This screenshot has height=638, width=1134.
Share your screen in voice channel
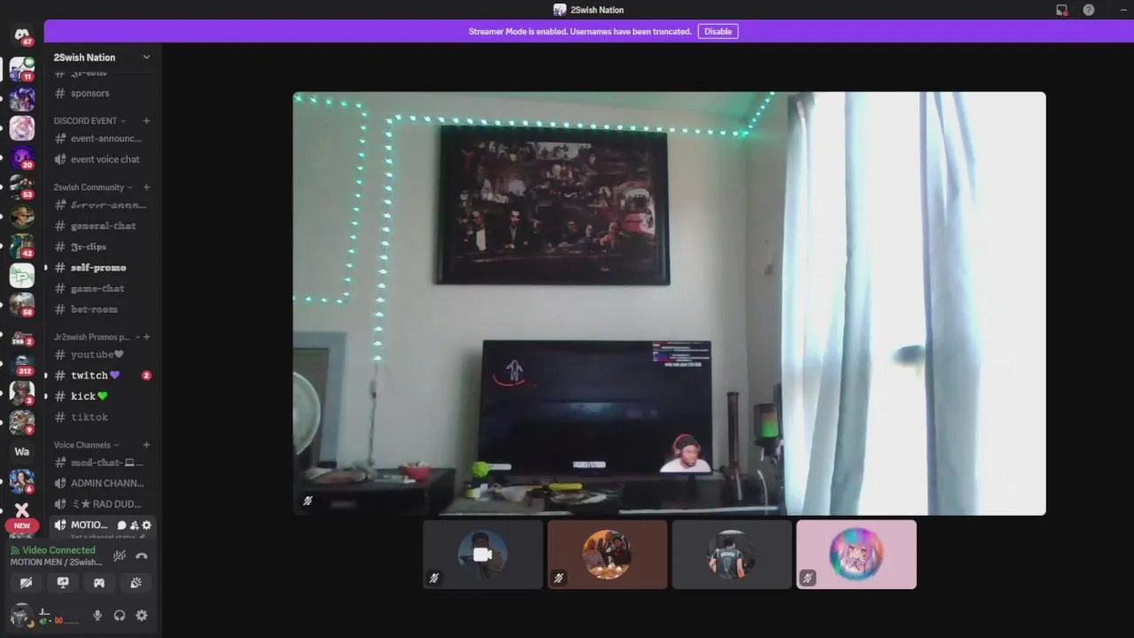[63, 583]
